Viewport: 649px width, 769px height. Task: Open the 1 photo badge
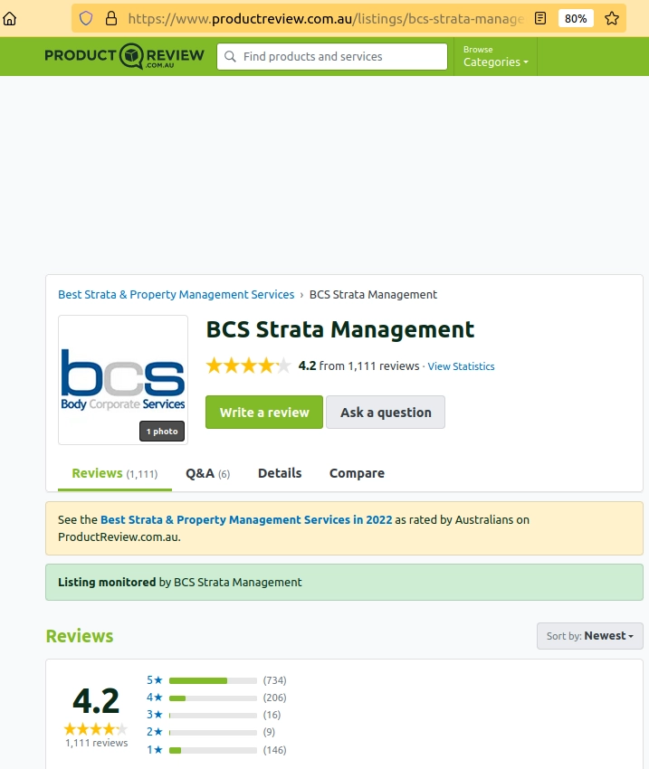(x=162, y=431)
